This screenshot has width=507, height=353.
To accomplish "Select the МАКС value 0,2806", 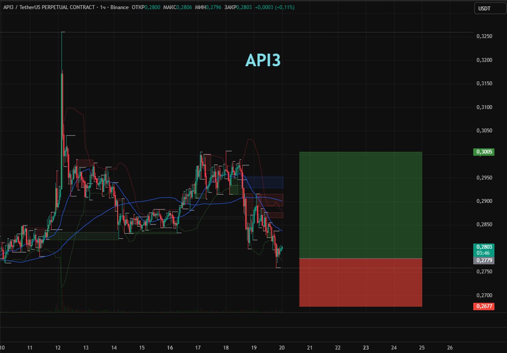I will point(184,7).
